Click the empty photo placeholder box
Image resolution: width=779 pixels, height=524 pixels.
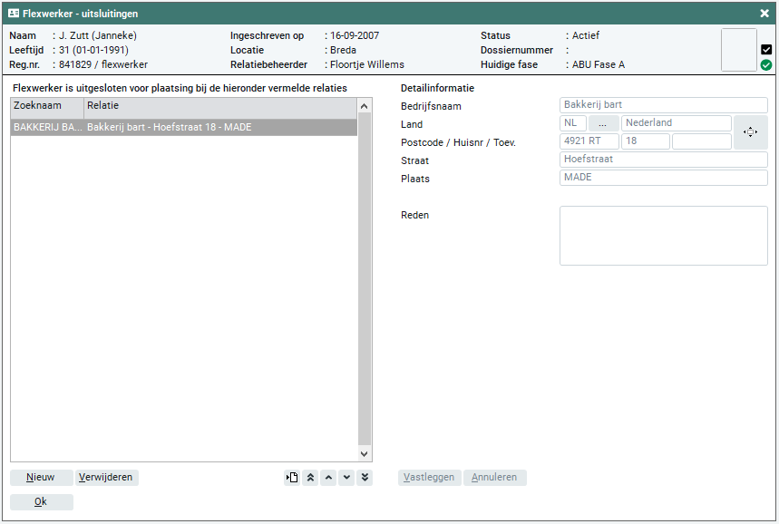point(738,50)
